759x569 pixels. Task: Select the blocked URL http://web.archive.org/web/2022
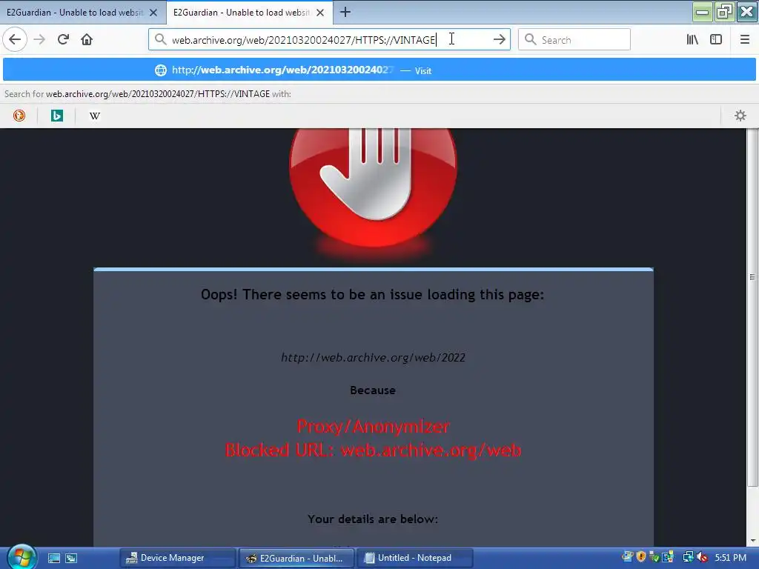(373, 358)
